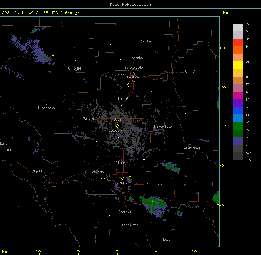Click the Calgary city label
Image resolution: width=261 pixels, height=255 pixels.
click(121, 183)
